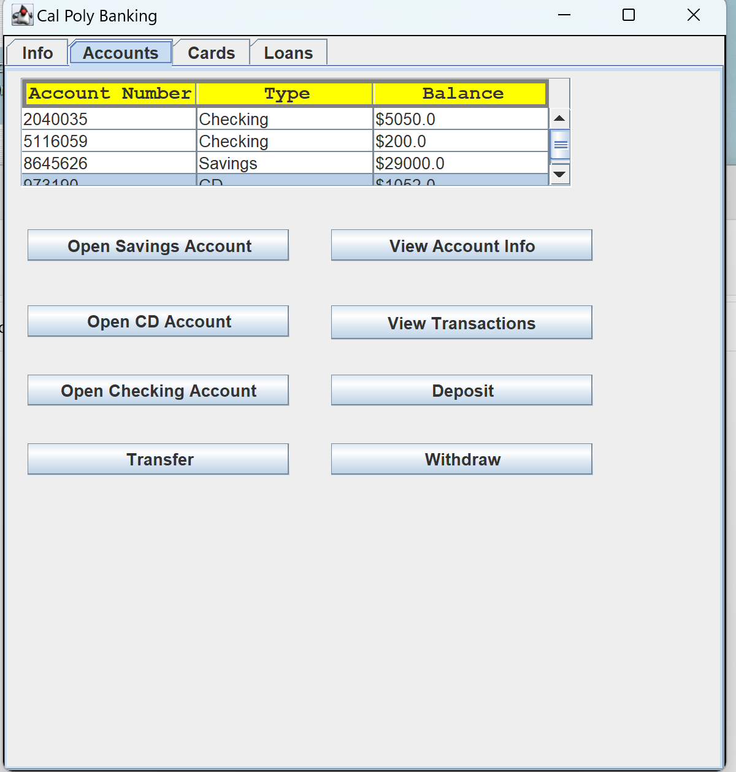Select account number 8645626

pos(109,163)
